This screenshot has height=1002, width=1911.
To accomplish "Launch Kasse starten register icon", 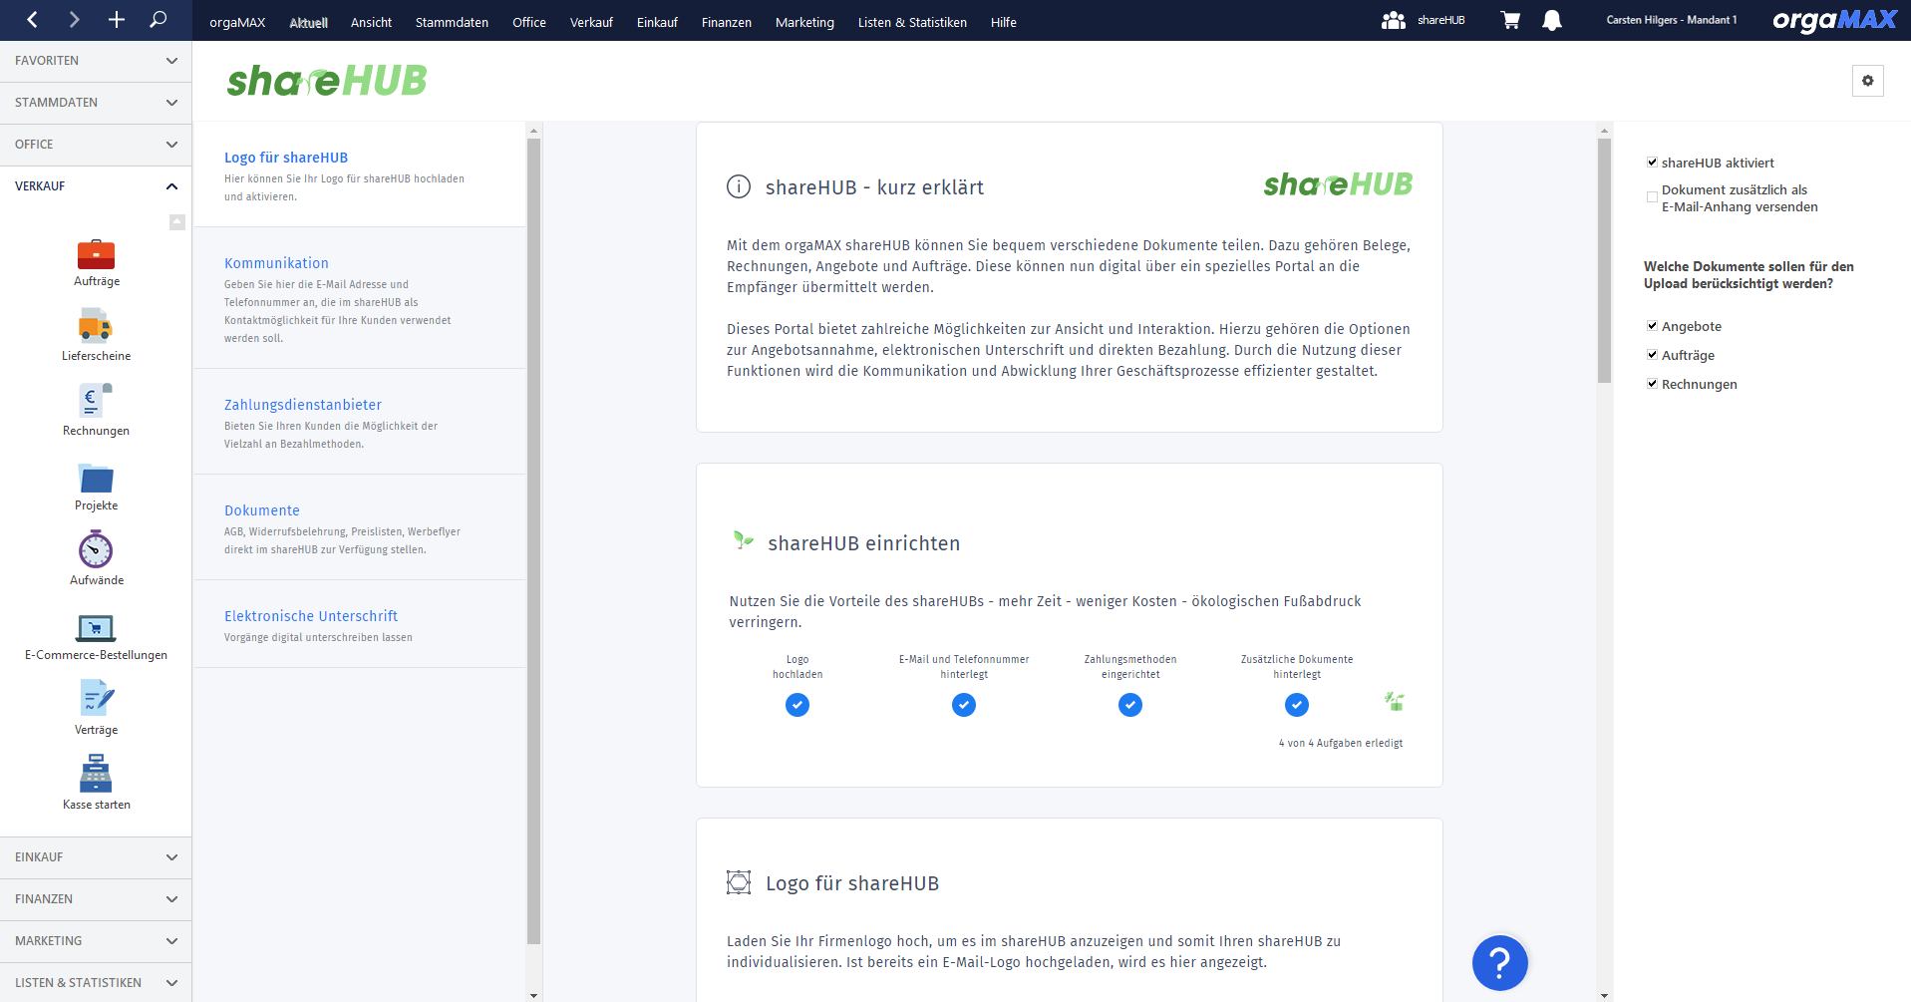I will (x=96, y=774).
